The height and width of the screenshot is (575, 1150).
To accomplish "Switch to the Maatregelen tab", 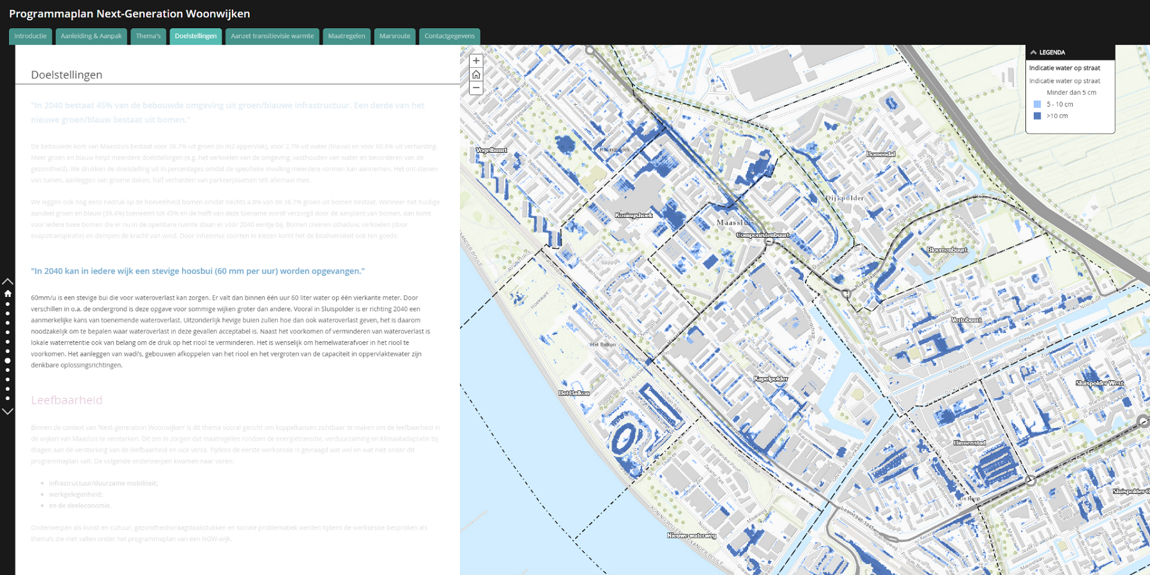I will (x=346, y=36).
